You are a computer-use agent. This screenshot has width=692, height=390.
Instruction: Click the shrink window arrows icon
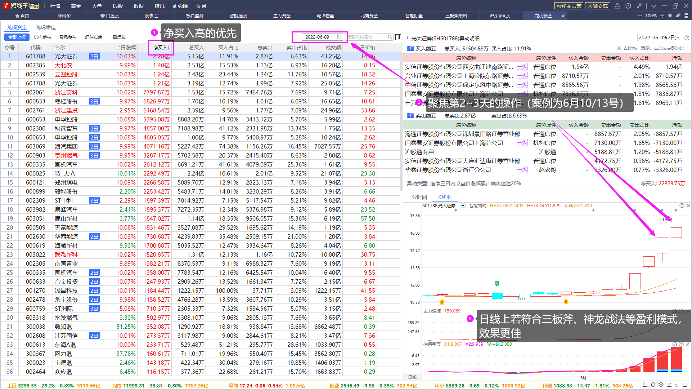(639, 6)
